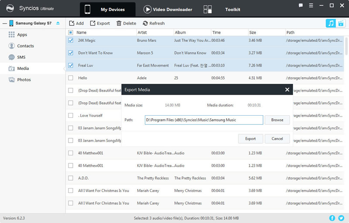Open Contacts in sidebar
Image resolution: width=349 pixels, height=223 pixels.
click(25, 46)
